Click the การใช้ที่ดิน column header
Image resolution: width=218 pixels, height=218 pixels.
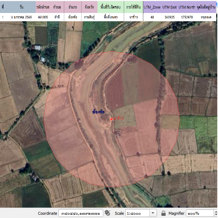(x=133, y=7)
